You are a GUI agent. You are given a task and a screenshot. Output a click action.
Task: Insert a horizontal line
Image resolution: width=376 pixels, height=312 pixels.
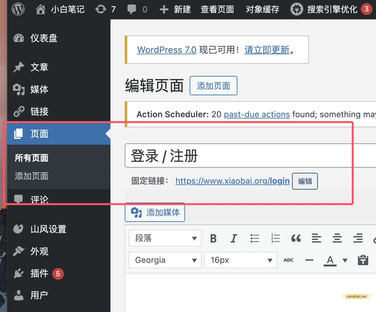point(309,260)
